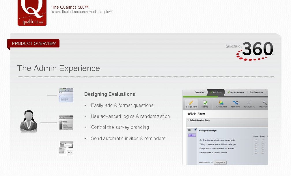The height and width of the screenshot is (176, 291).
Task: Toggle the Q8 question checkbox
Action: click(x=195, y=130)
